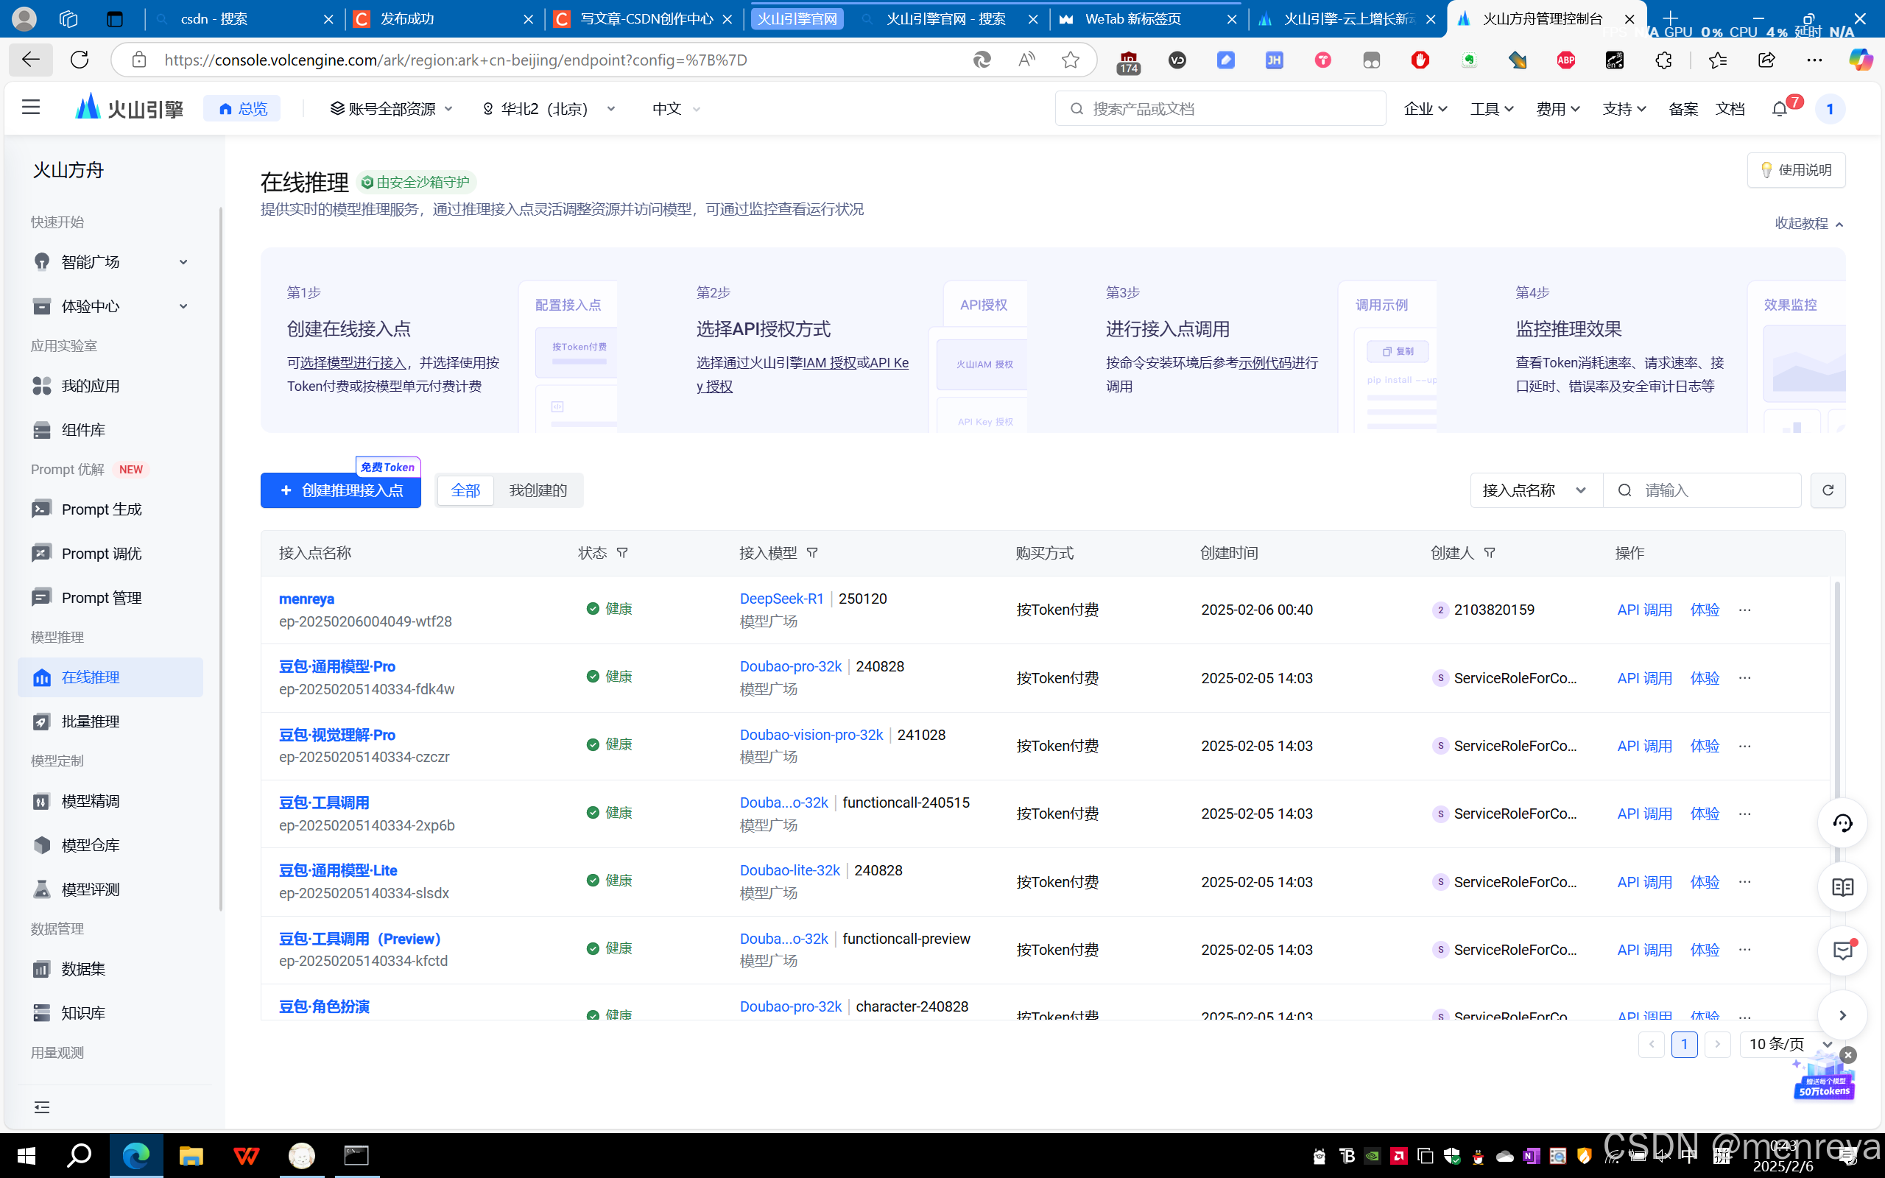
Task: Click 创建推理接入点 button
Action: (340, 490)
